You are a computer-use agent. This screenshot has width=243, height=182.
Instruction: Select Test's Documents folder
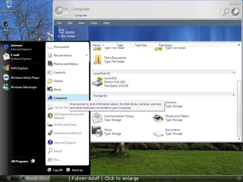110,60
